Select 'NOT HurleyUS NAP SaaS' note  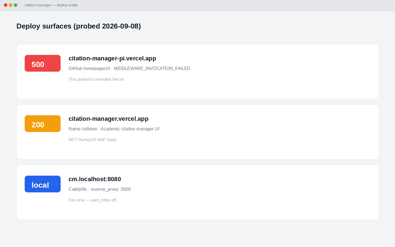92,140
